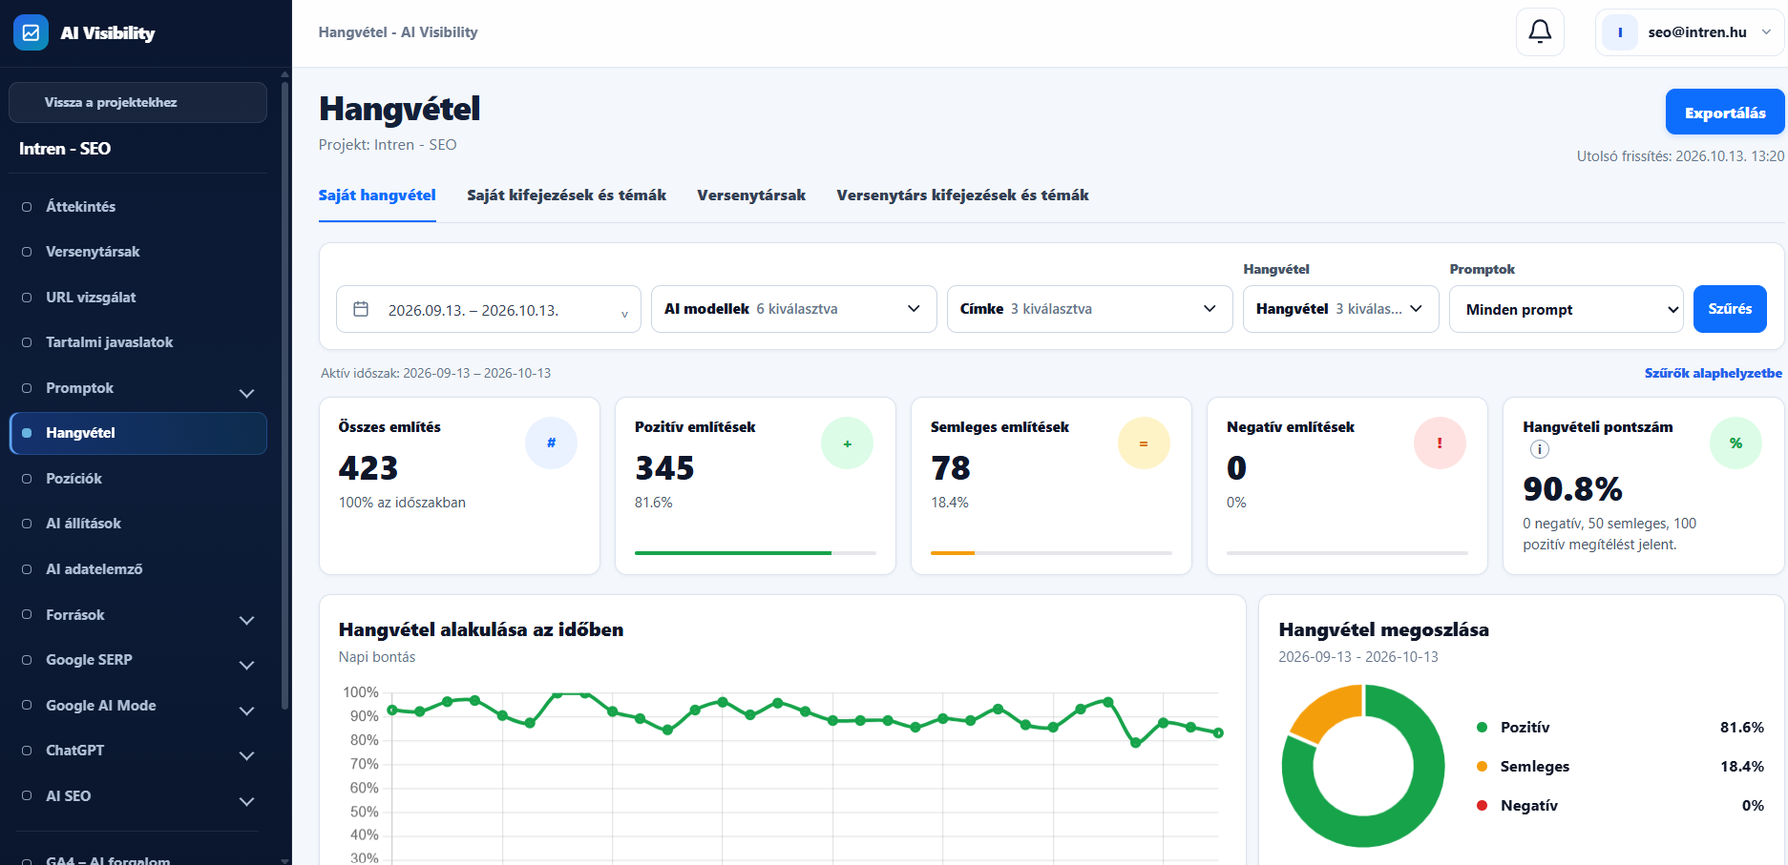Expand the Google SERP sidebar section
Viewport: 1788px width, 865px height.
[246, 665]
